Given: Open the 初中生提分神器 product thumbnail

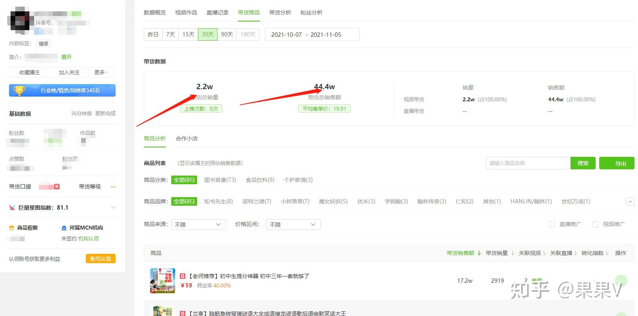Looking at the screenshot, I should click(163, 281).
